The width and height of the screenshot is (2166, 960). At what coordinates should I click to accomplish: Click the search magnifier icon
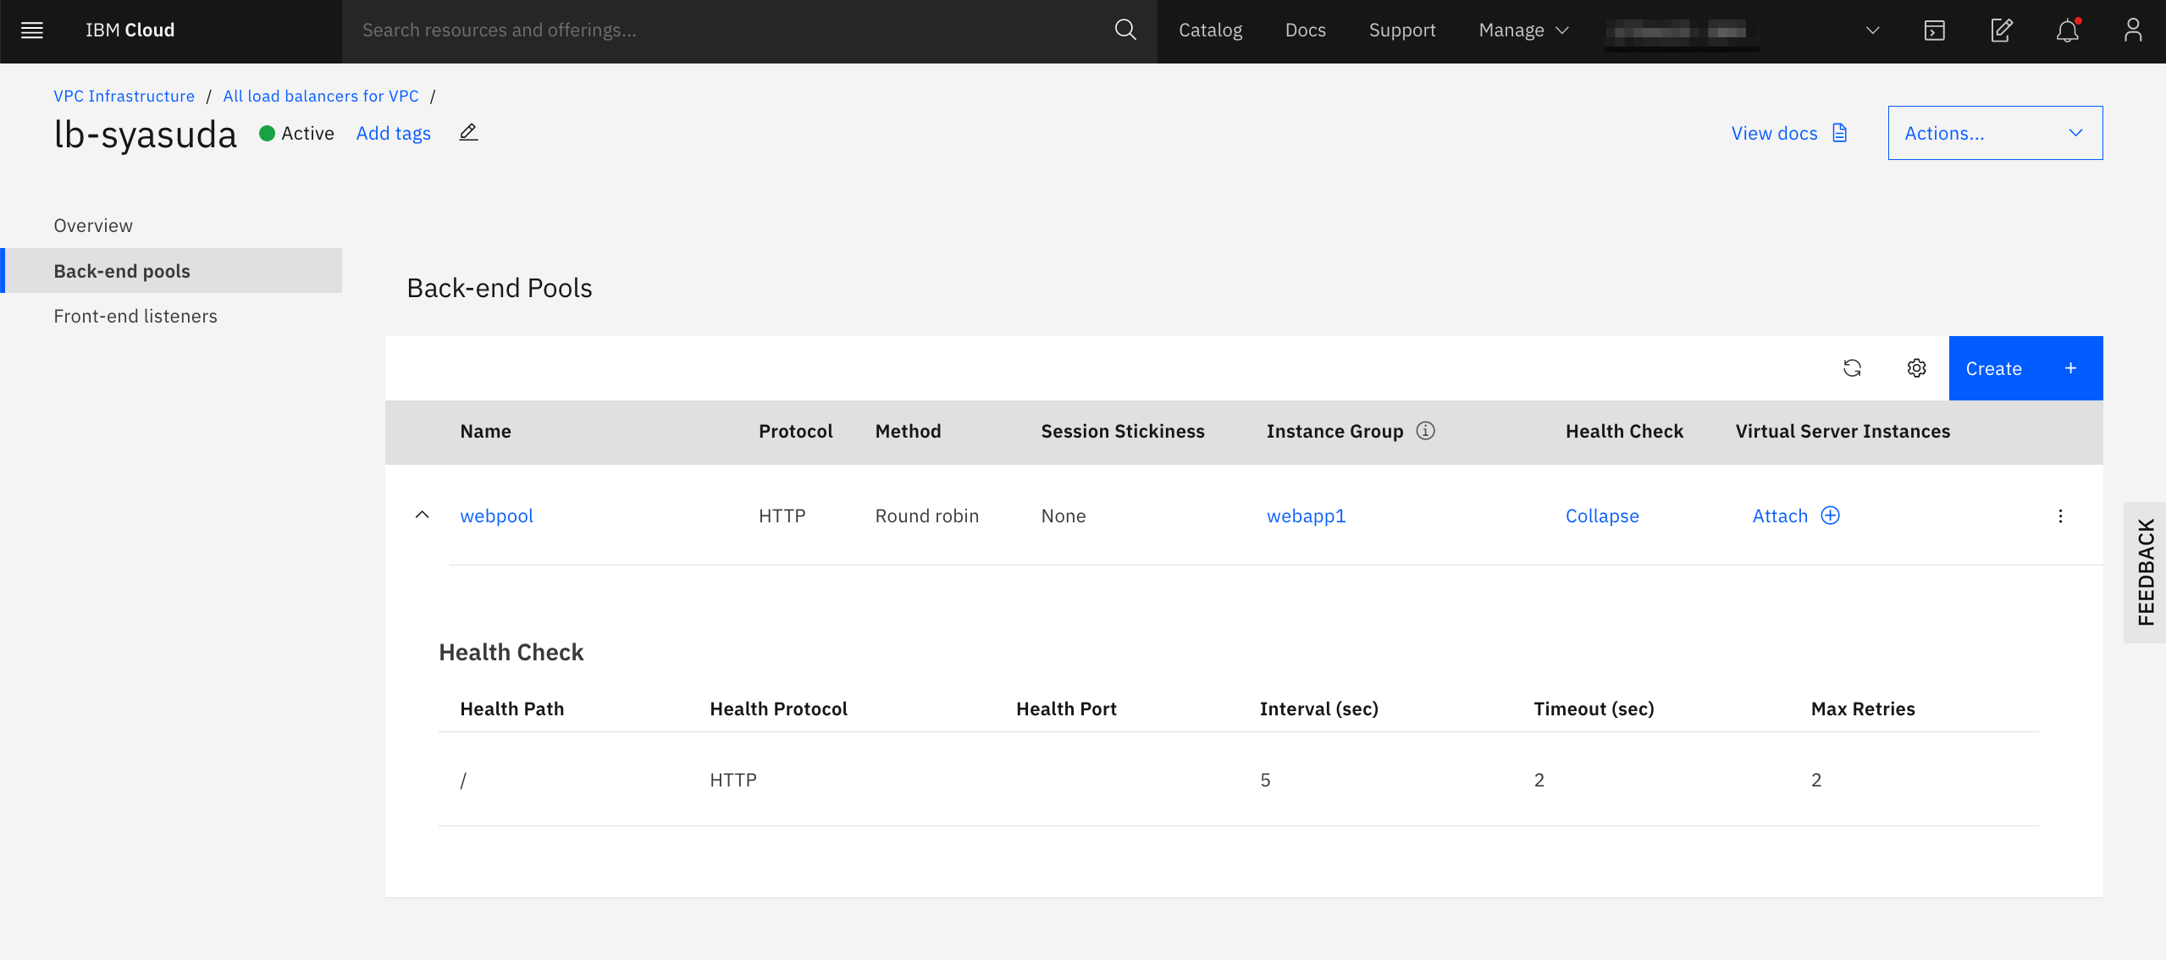tap(1124, 30)
